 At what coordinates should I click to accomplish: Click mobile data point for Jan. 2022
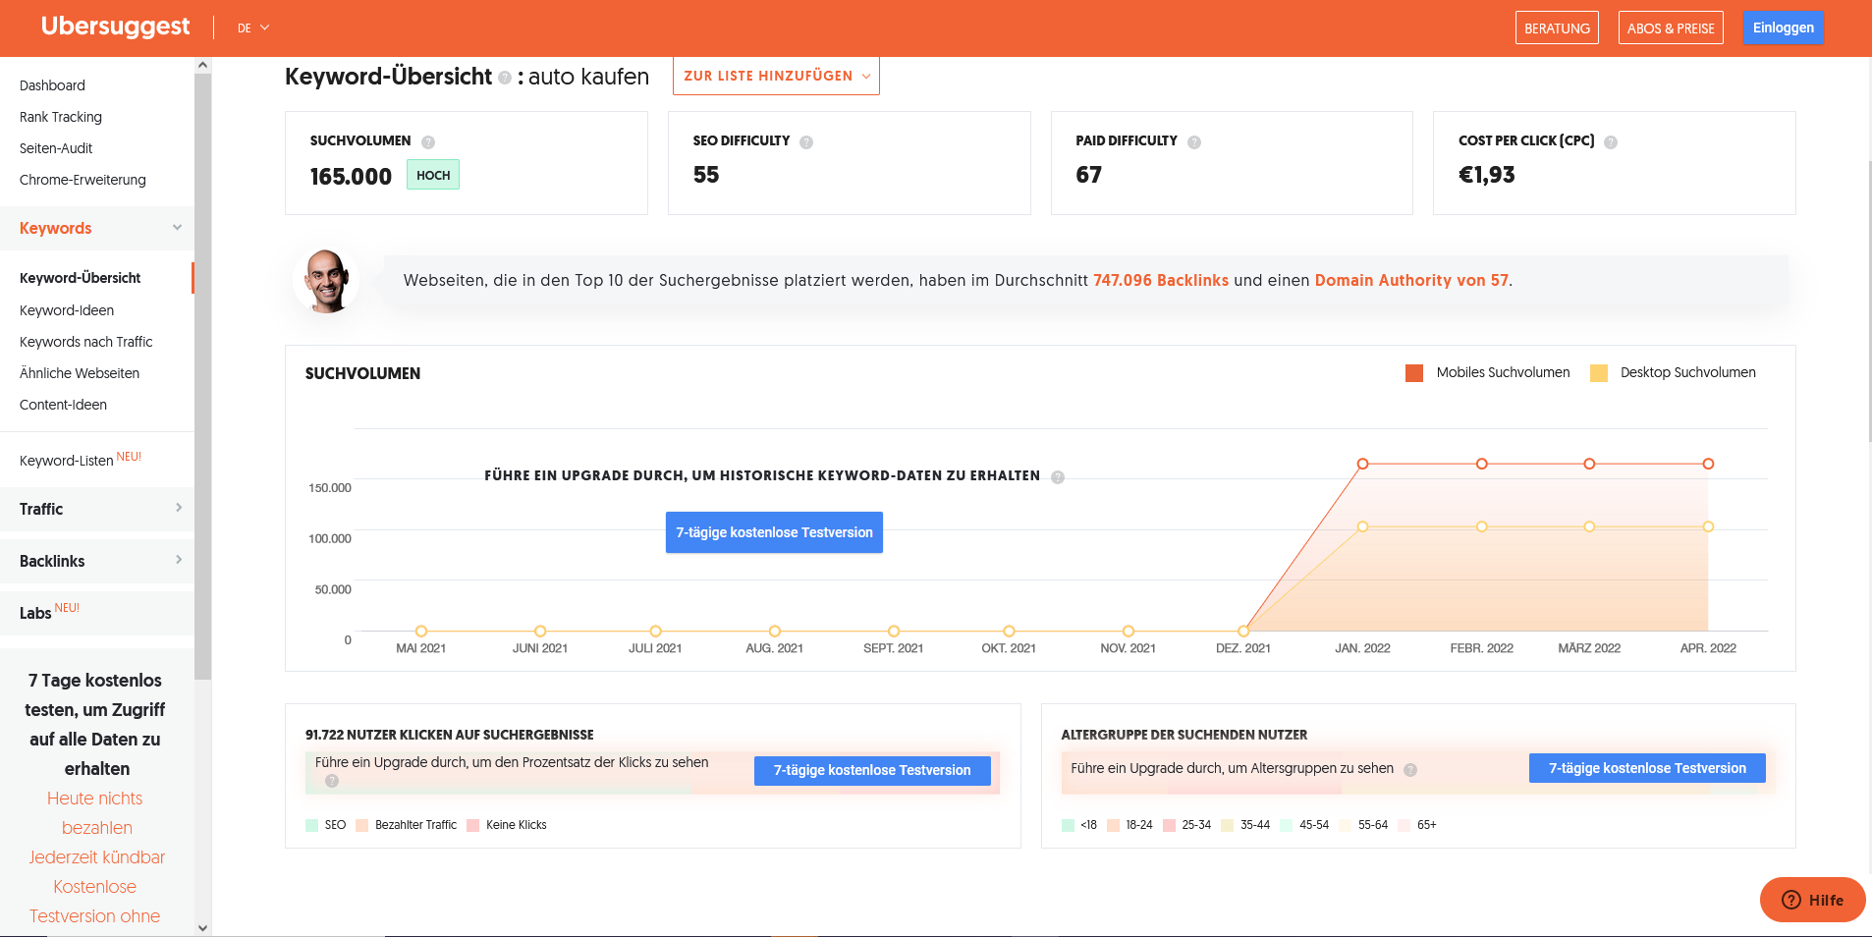click(x=1363, y=464)
